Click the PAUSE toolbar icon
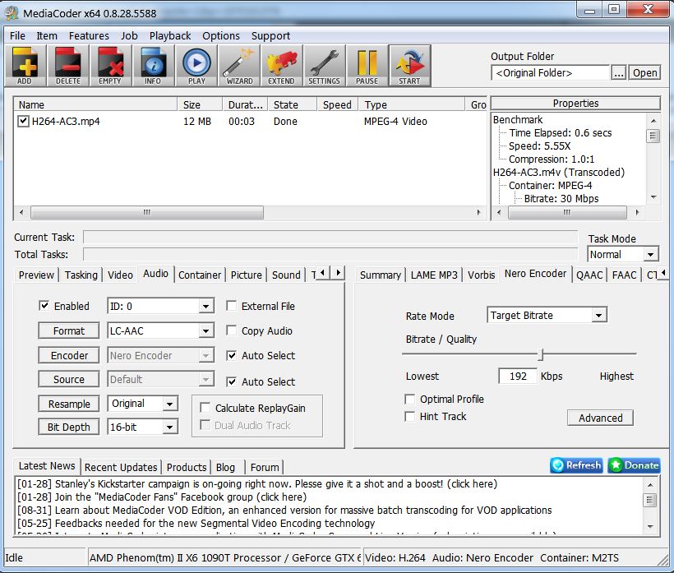Screen dimensions: 674x573 tap(367, 66)
